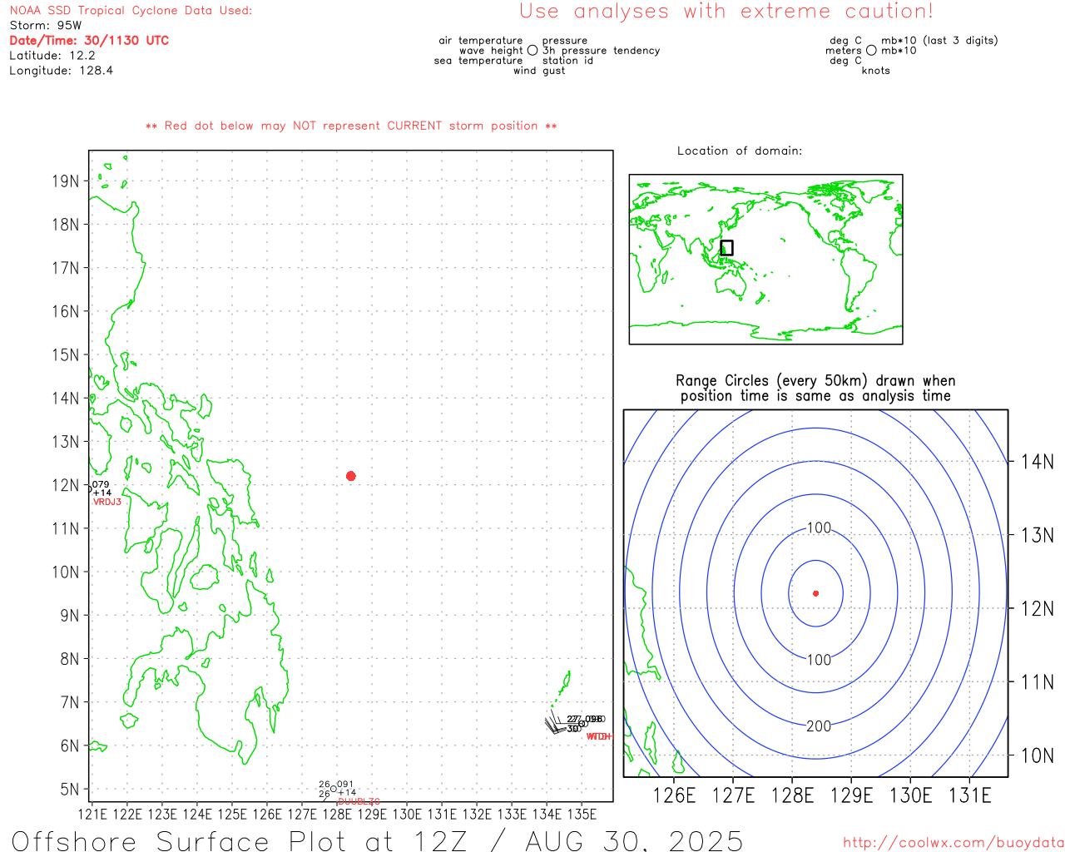Click the '11N' label on range circles map

(x=1038, y=682)
